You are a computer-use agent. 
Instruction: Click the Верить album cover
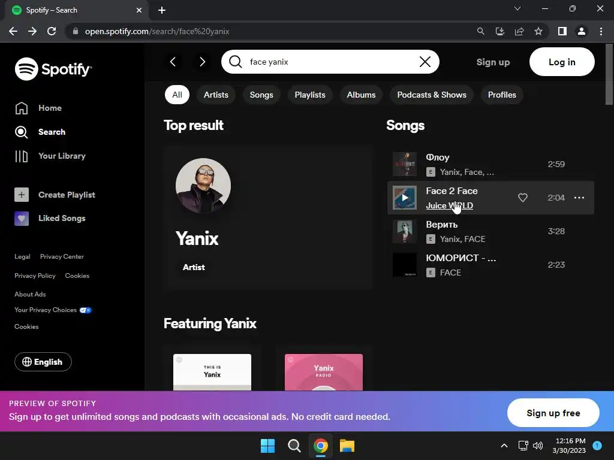click(405, 231)
